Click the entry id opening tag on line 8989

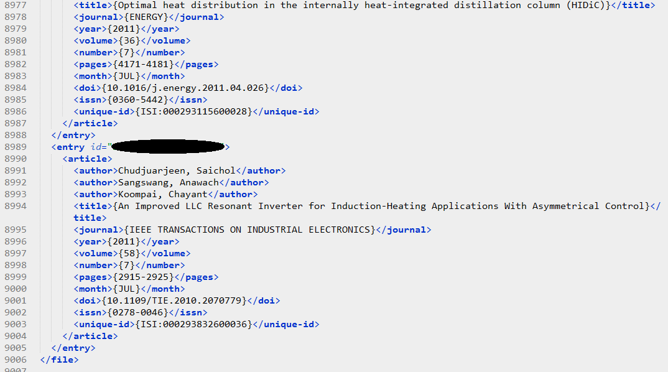click(x=141, y=147)
